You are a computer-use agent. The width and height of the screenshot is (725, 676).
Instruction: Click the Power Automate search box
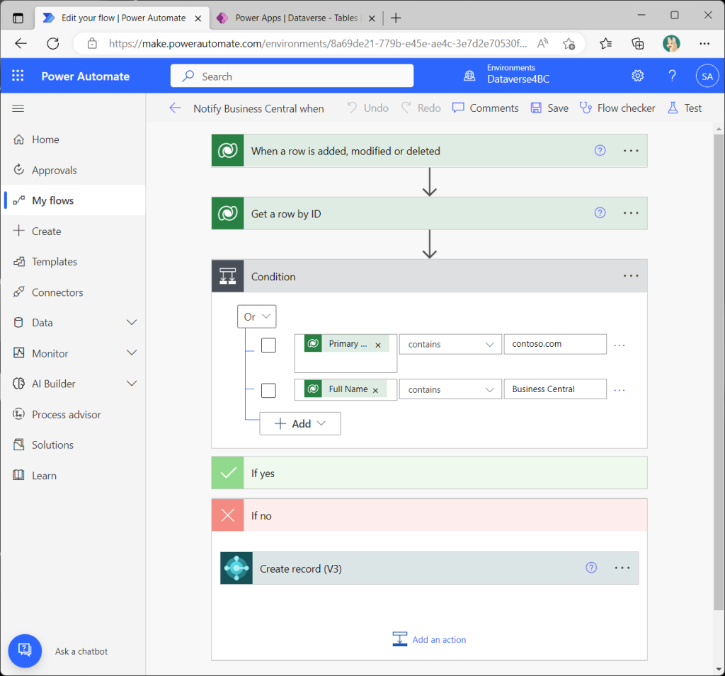[x=292, y=76]
